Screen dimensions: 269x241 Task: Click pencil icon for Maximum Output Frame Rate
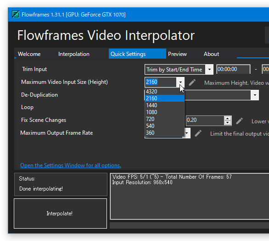tap(198, 133)
